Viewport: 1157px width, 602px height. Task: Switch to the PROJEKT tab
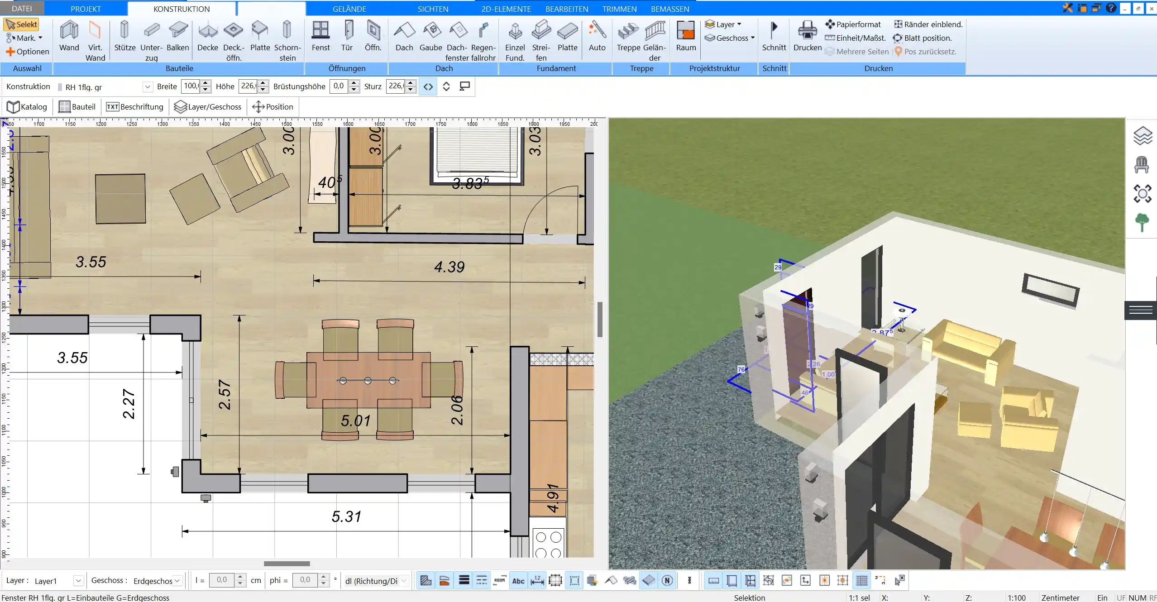pyautogui.click(x=86, y=9)
